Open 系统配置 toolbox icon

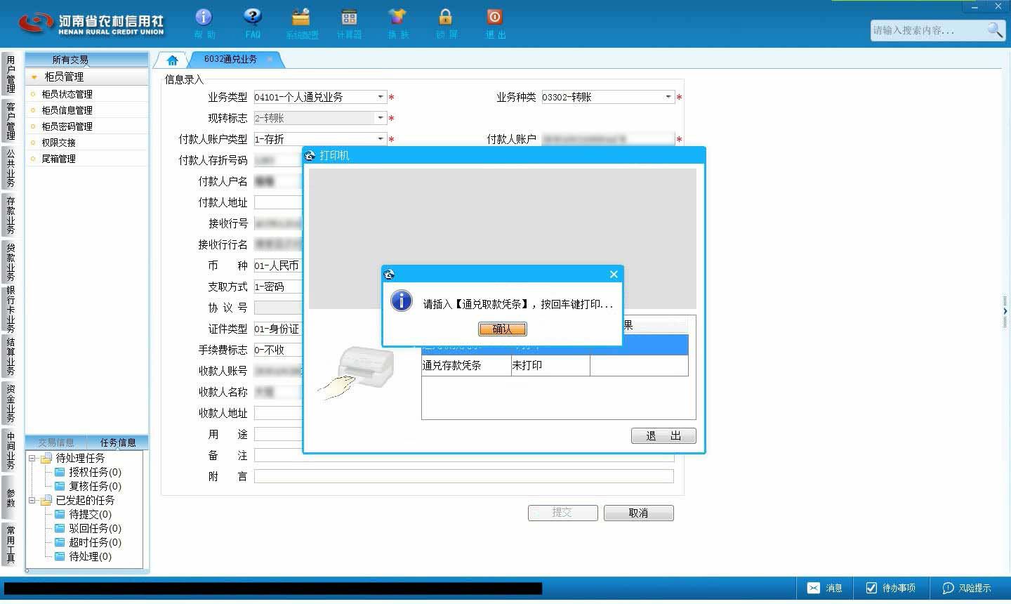point(301,17)
